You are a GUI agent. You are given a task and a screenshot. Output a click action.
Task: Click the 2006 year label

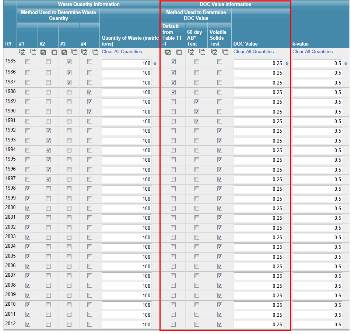[x=11, y=265]
